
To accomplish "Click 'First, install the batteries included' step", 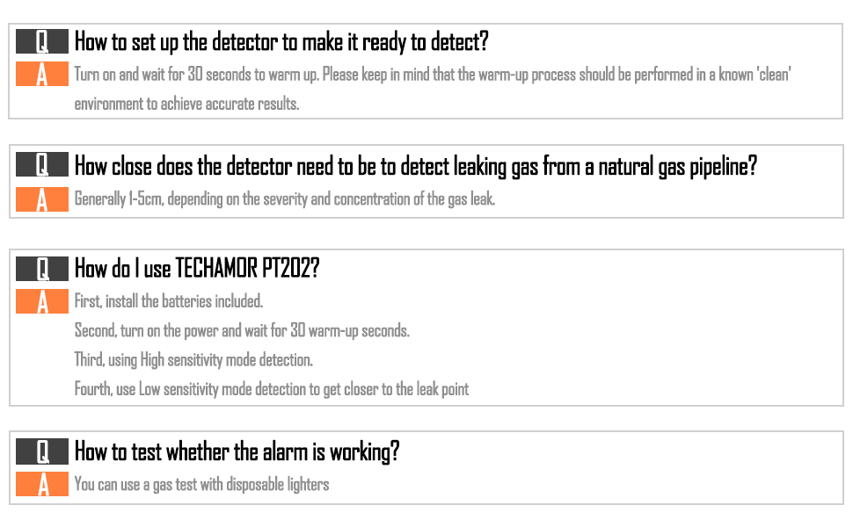I will [x=169, y=301].
